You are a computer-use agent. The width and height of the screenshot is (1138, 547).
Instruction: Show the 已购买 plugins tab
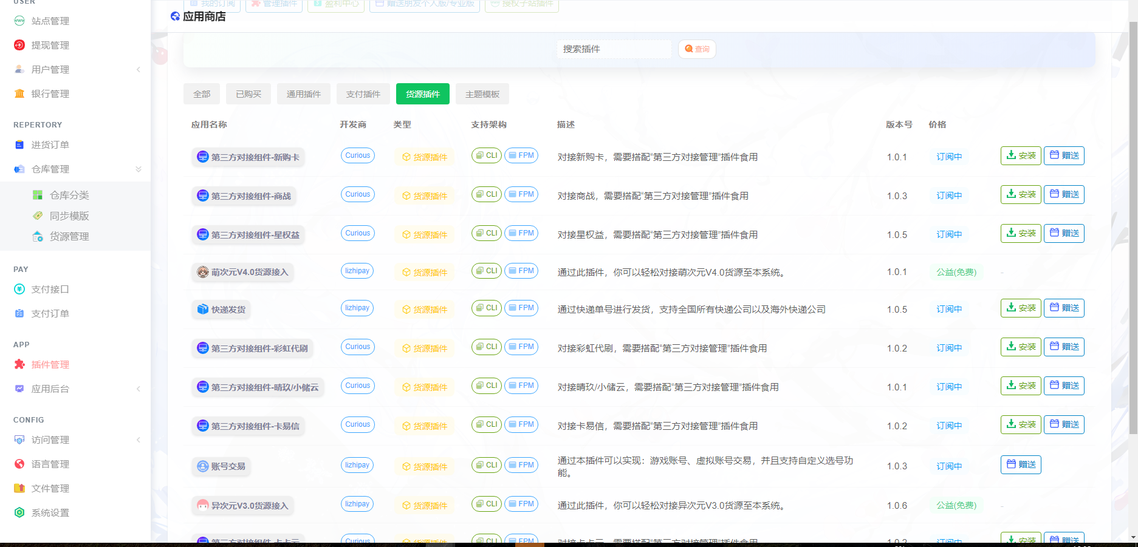tap(249, 94)
